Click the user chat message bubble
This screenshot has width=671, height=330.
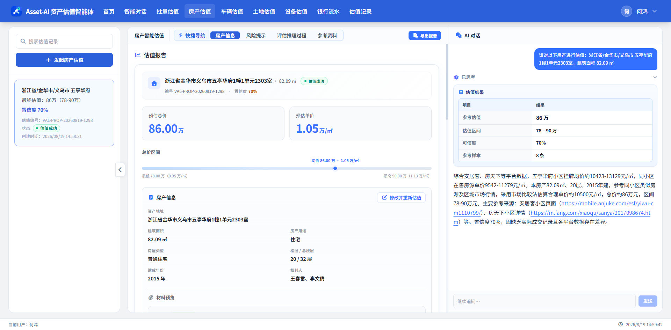point(596,59)
